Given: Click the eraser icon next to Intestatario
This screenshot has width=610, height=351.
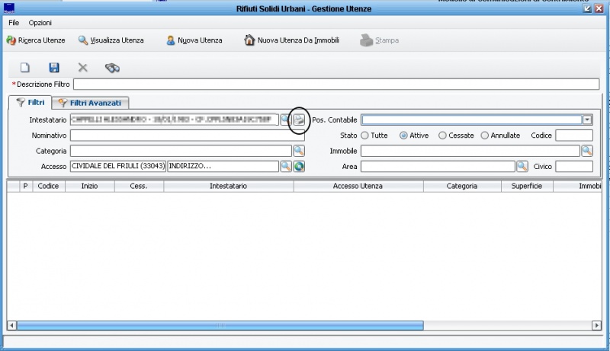Looking at the screenshot, I should [299, 120].
